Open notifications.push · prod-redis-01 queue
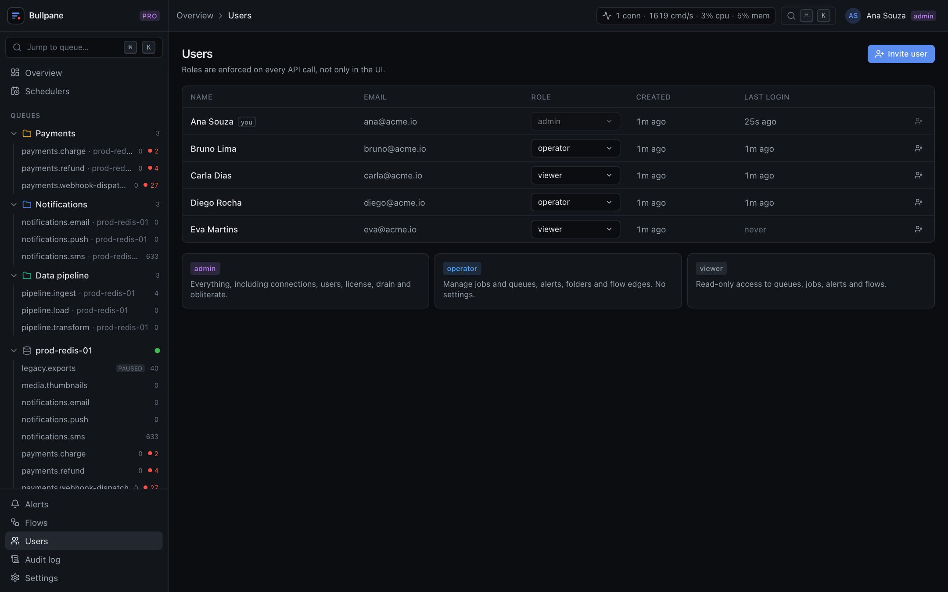The image size is (948, 592). click(89, 239)
